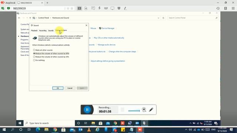237x133 pixels.
Task: Click Change when the computer sleeps
Action: click(x=122, y=52)
